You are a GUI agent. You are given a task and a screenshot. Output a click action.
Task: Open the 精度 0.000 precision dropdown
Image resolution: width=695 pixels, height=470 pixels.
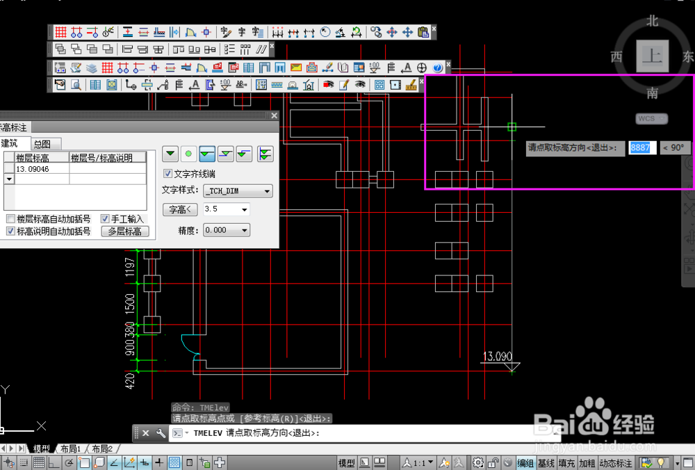pos(226,230)
